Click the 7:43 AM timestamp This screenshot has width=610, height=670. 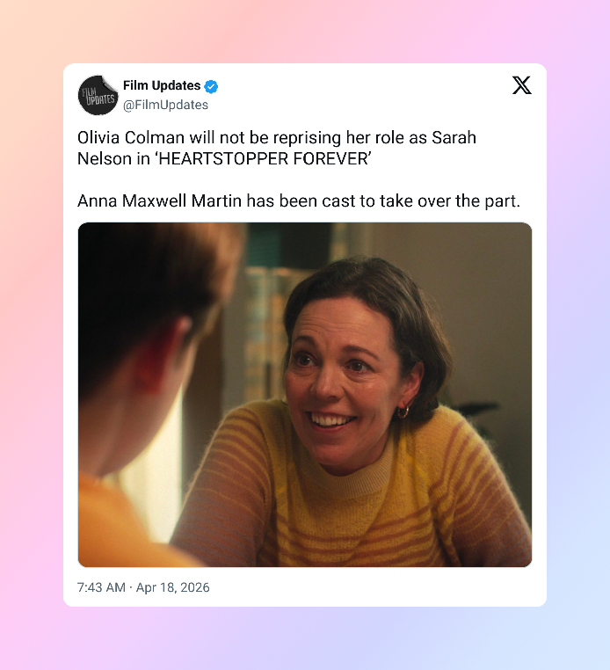point(101,587)
